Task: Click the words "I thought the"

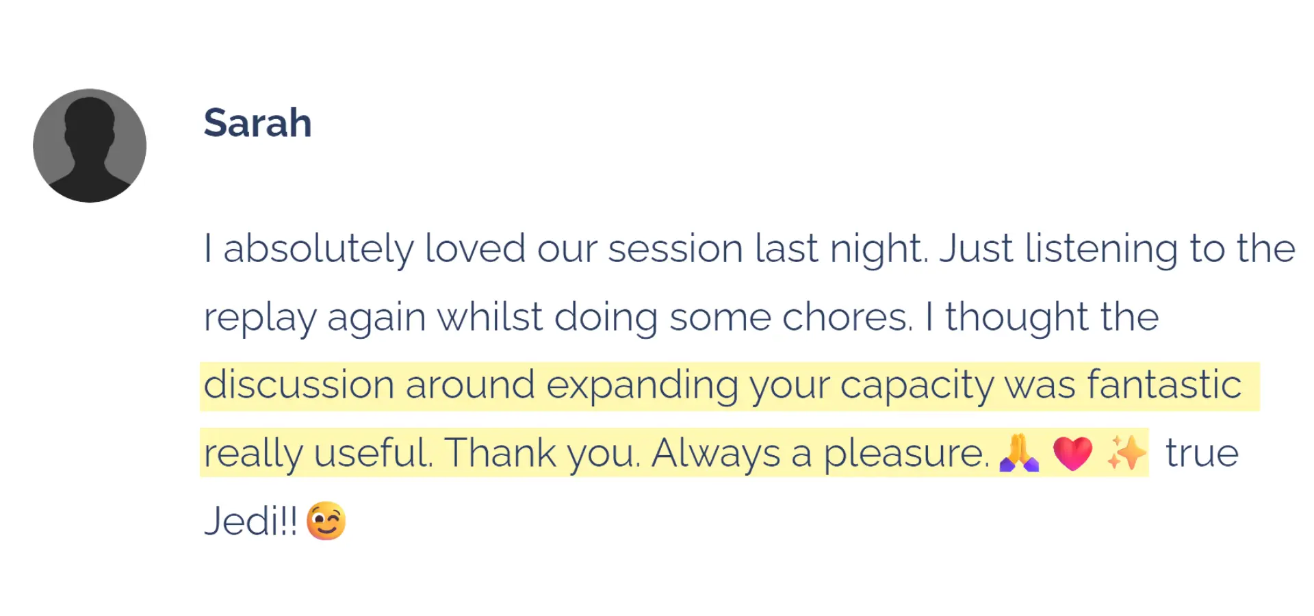Action: coord(1042,317)
